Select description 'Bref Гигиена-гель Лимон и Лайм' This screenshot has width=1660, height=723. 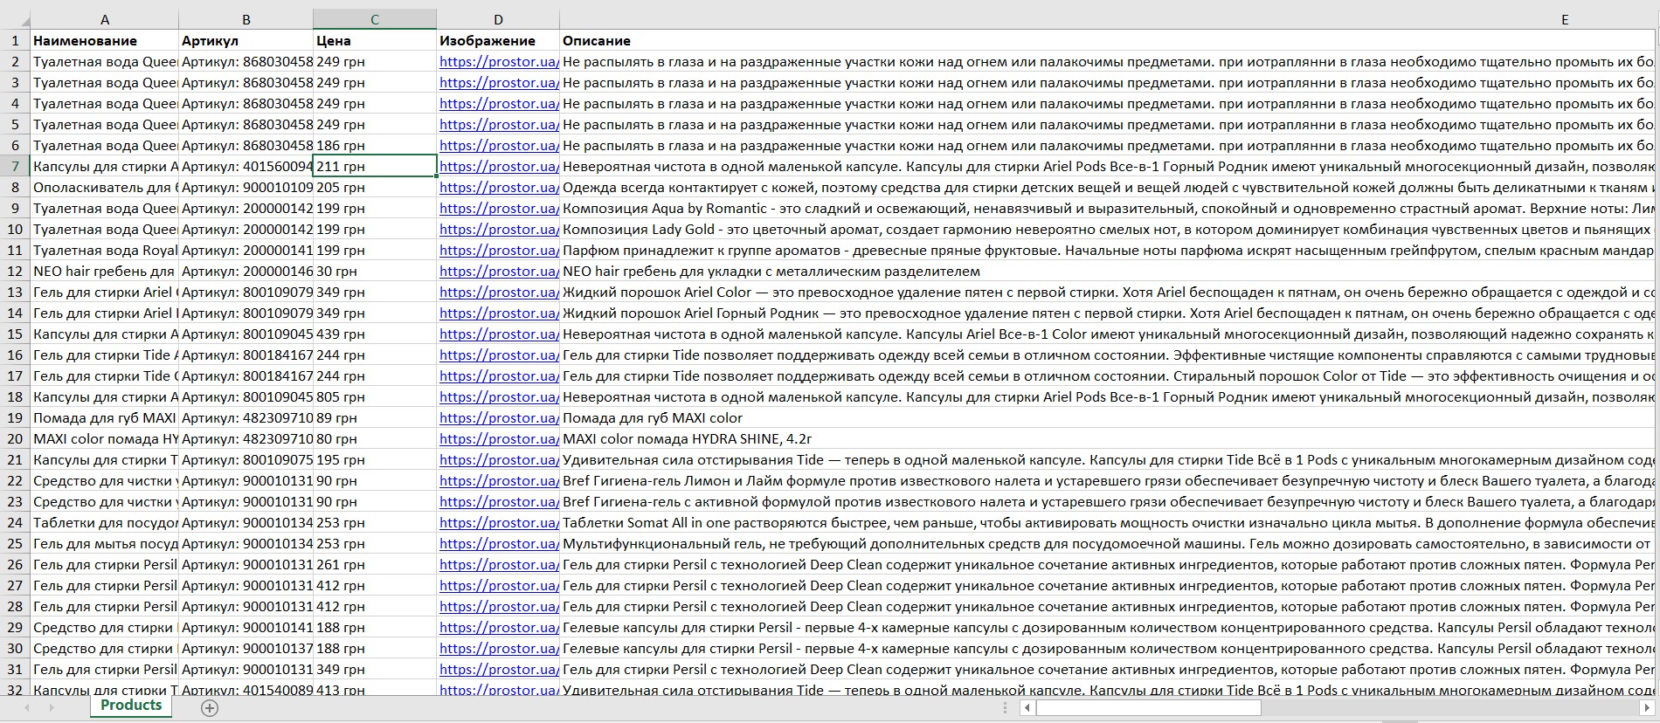pos(1108,480)
